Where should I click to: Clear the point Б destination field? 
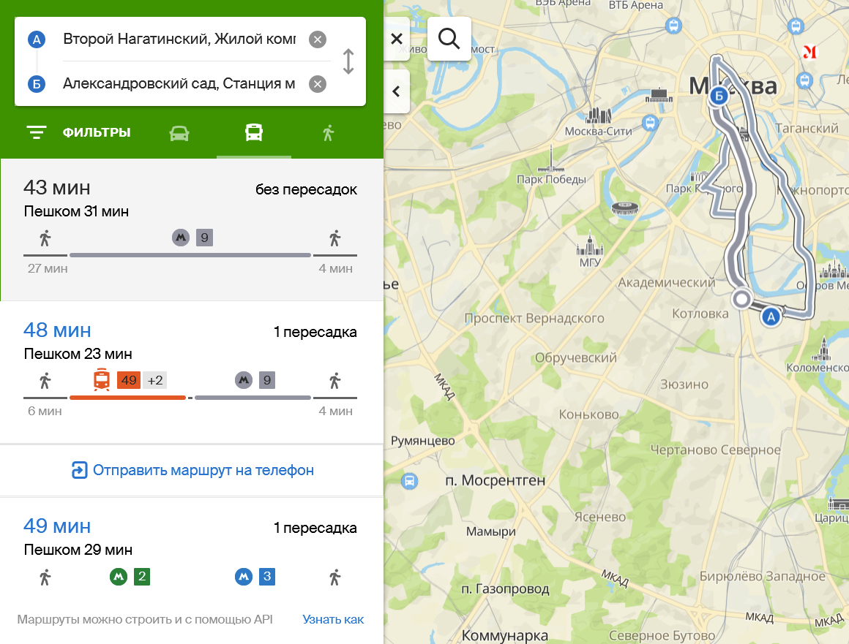click(x=318, y=84)
